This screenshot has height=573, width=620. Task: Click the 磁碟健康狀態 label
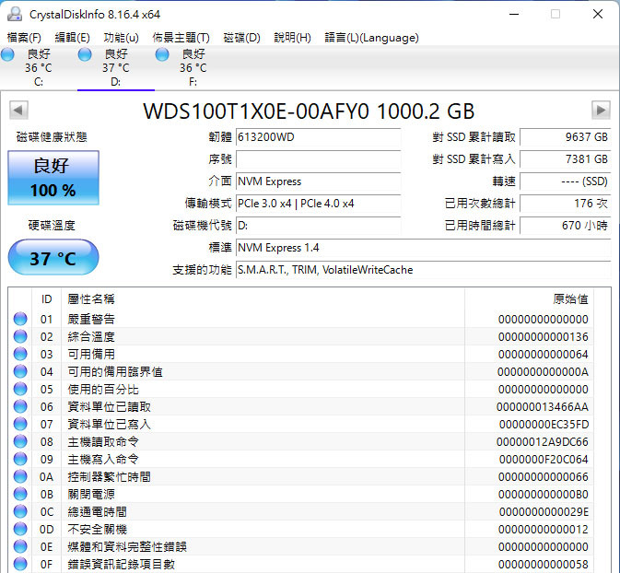coord(52,137)
